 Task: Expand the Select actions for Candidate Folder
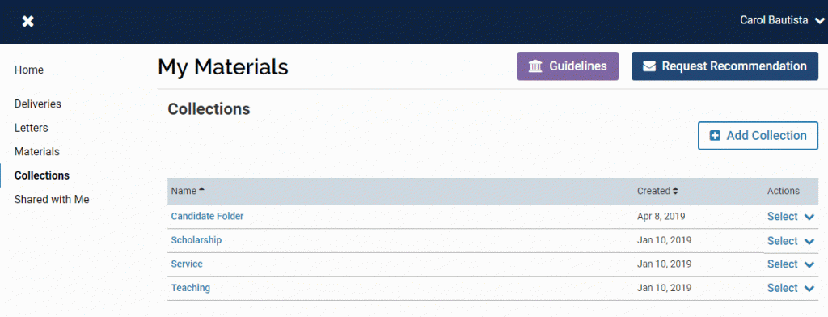791,217
